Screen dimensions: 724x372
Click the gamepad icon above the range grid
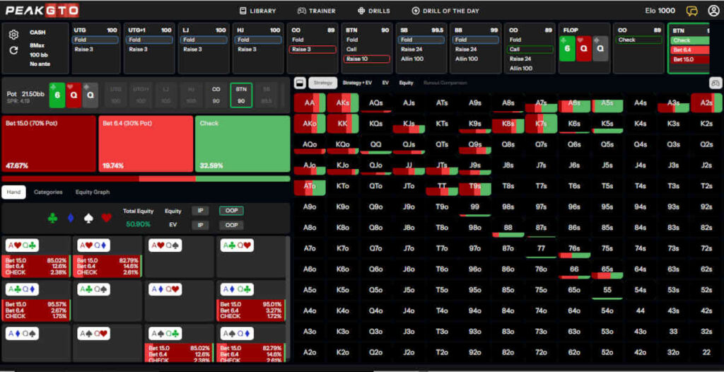pyautogui.click(x=714, y=83)
